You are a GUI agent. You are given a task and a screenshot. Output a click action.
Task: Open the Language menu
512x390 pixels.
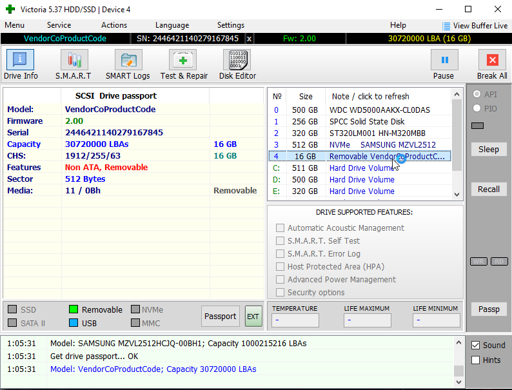[172, 25]
